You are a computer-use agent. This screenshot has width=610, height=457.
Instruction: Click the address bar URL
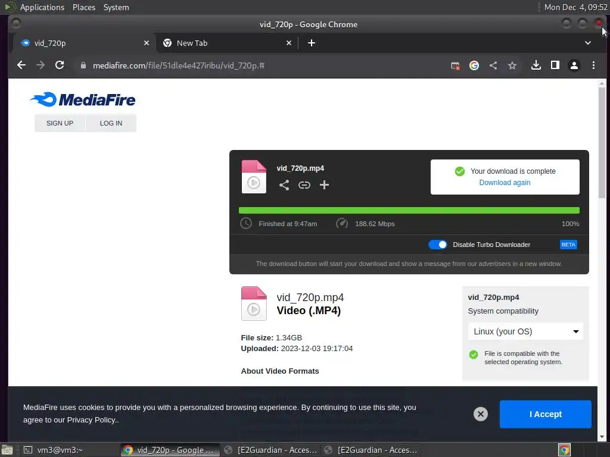coord(179,65)
